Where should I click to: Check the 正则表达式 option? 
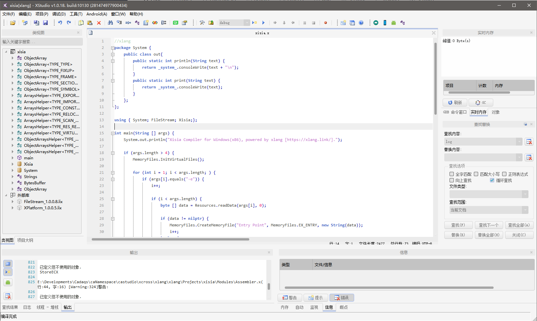tap(504, 174)
